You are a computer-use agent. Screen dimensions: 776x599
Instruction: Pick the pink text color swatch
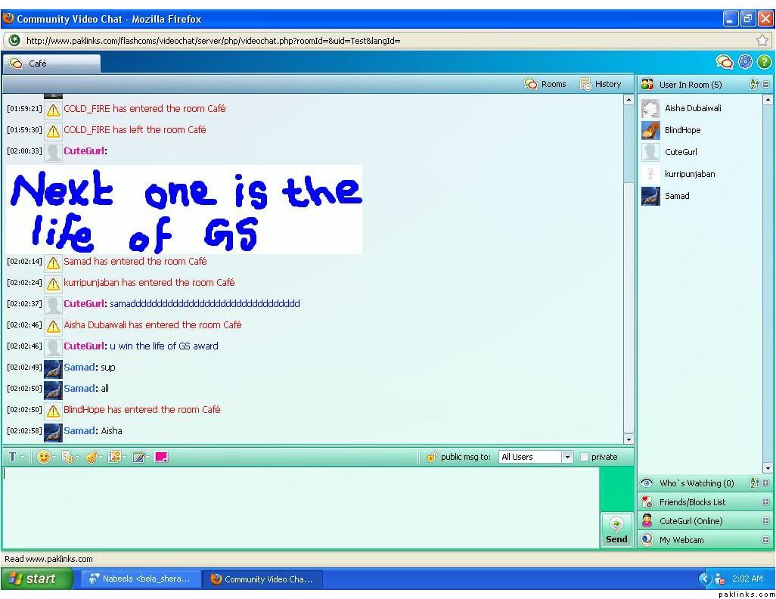point(161,457)
